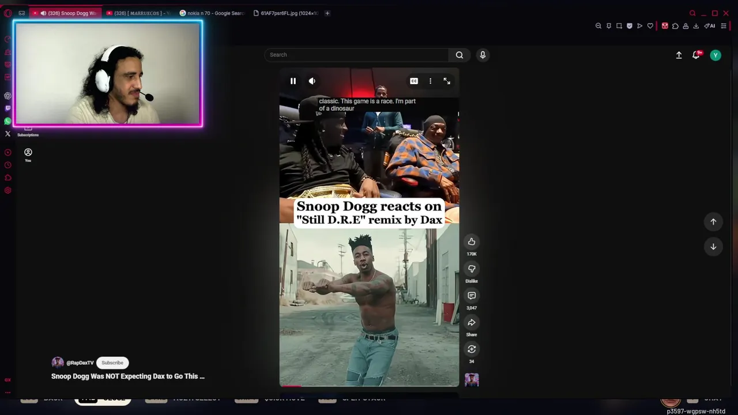
Task: Open the extensions puzzle-piece menu
Action: pyautogui.click(x=675, y=26)
